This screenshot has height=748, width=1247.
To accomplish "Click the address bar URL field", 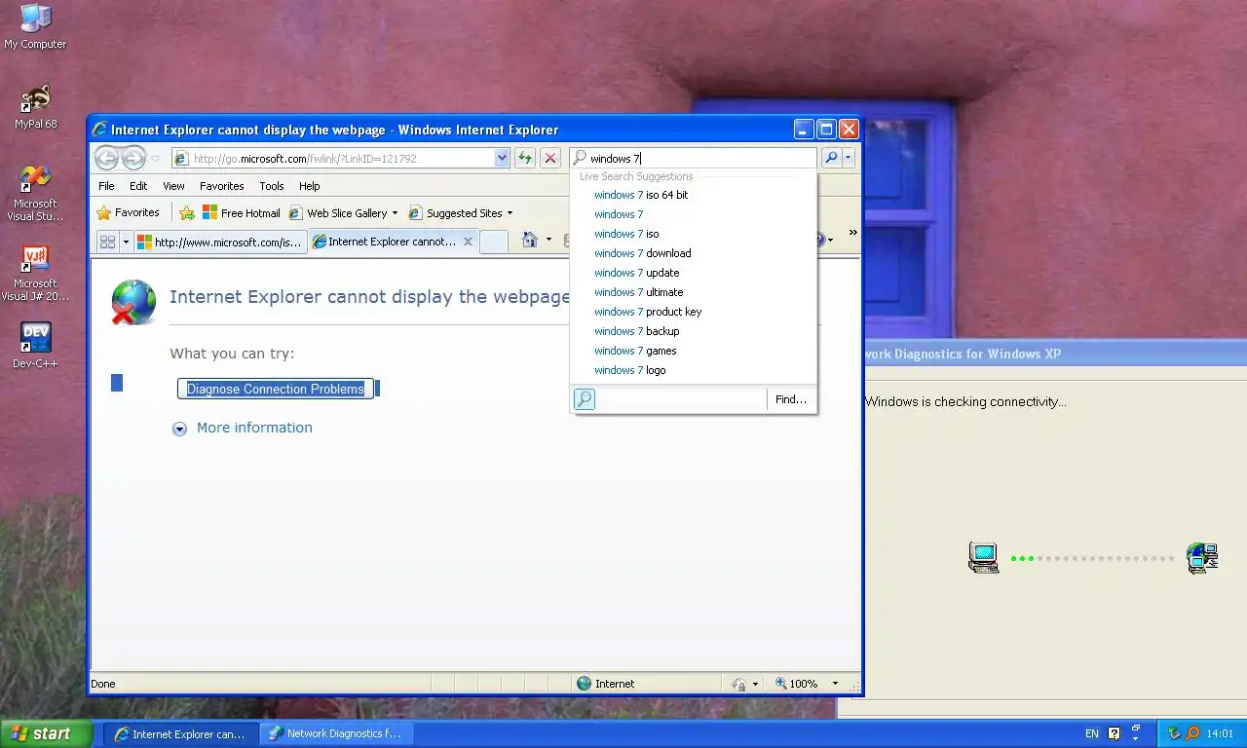I will click(332, 158).
